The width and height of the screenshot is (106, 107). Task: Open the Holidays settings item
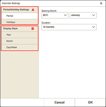click(20, 22)
